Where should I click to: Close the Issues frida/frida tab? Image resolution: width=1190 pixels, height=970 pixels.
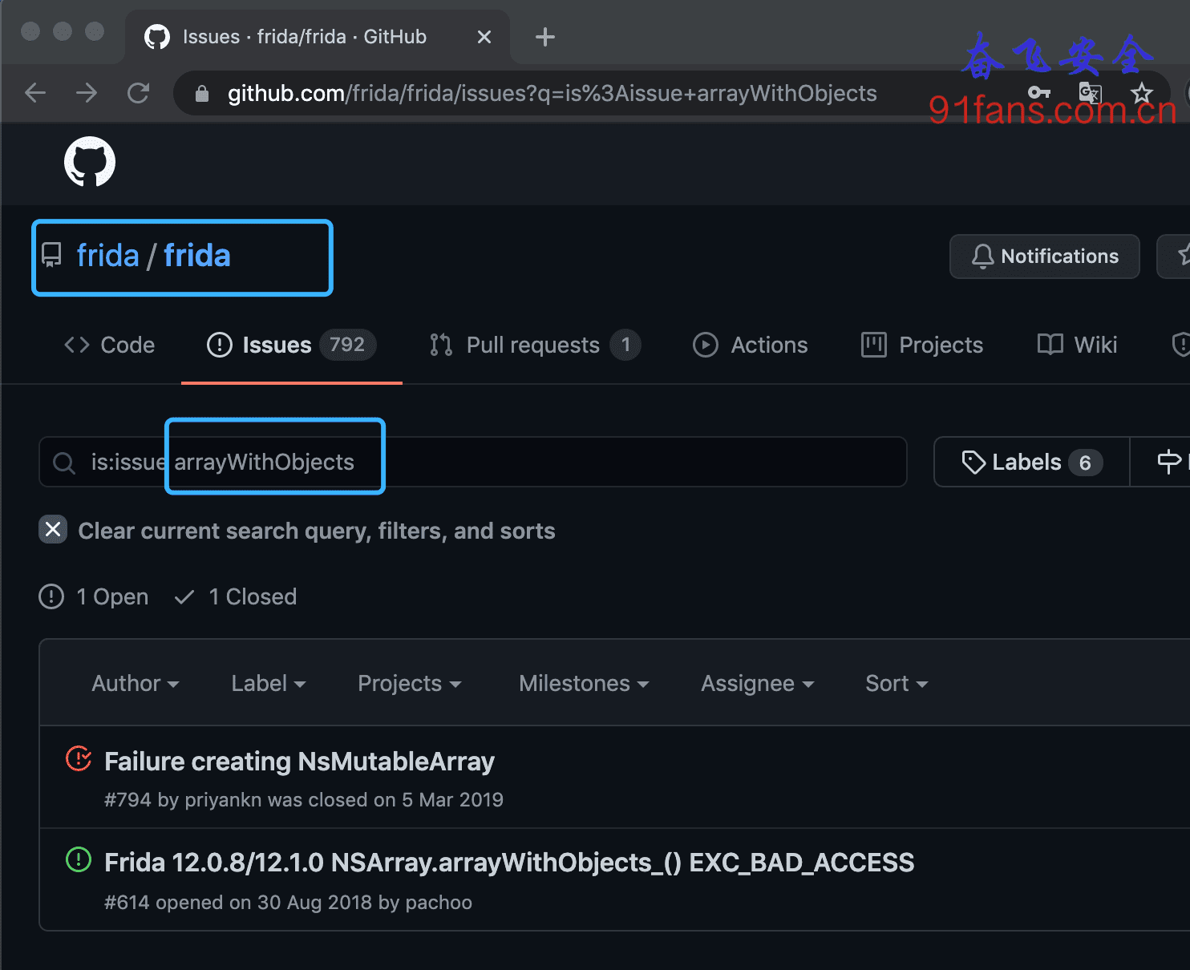[x=484, y=37]
